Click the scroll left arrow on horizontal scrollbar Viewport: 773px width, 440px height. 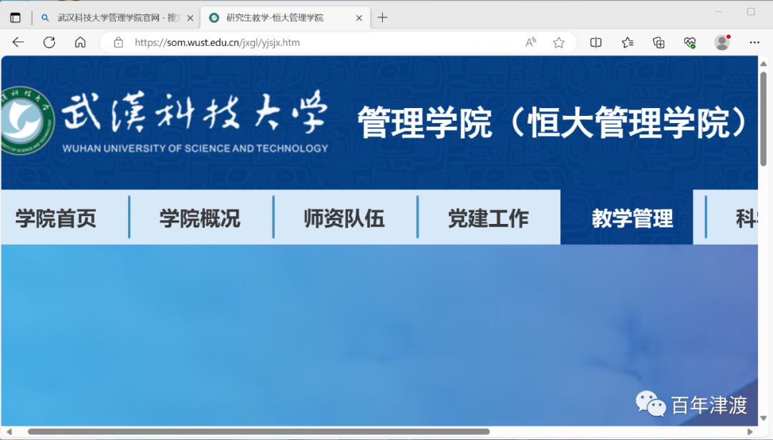pos(9,431)
